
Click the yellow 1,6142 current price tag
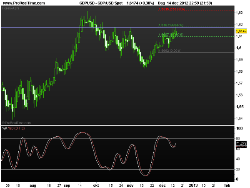click(x=241, y=31)
